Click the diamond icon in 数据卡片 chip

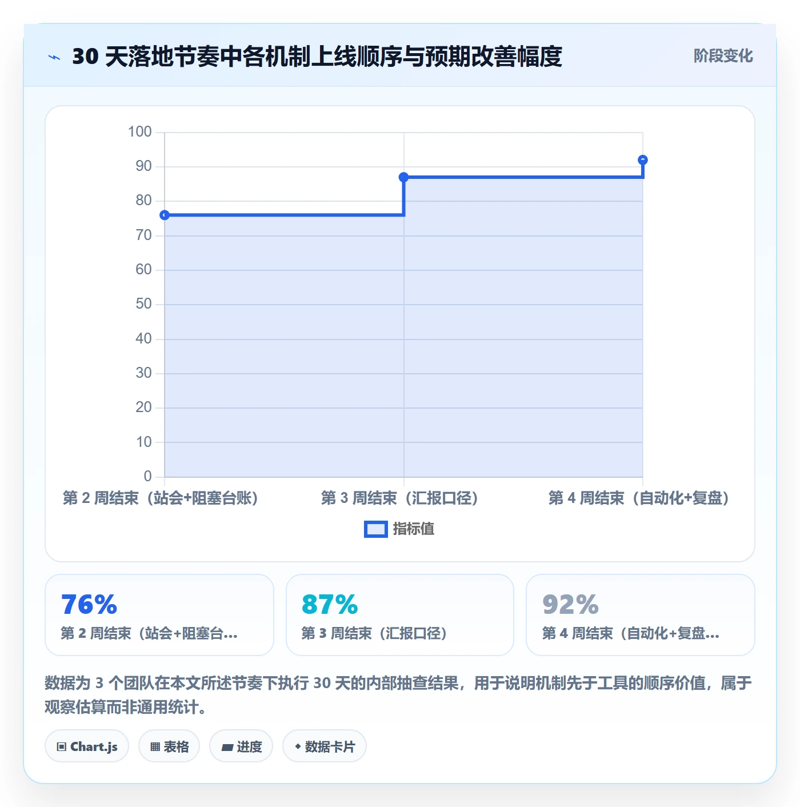point(298,746)
